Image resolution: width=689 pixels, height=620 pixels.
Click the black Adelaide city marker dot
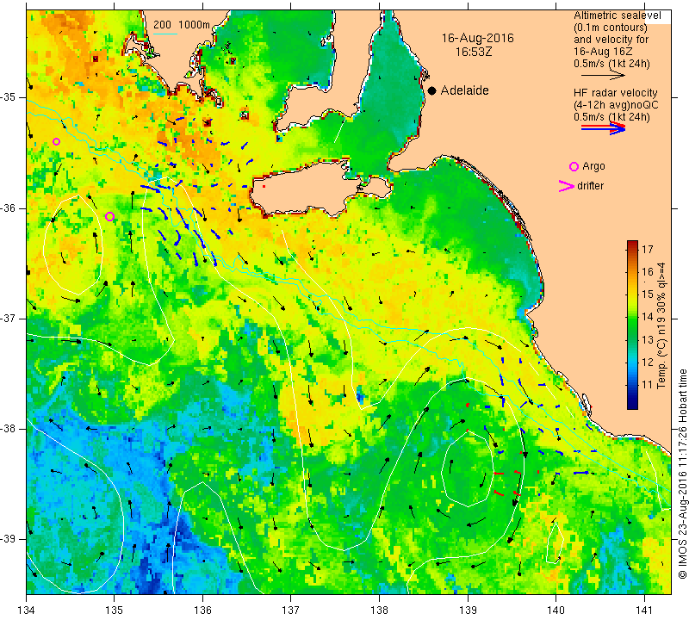(x=432, y=91)
